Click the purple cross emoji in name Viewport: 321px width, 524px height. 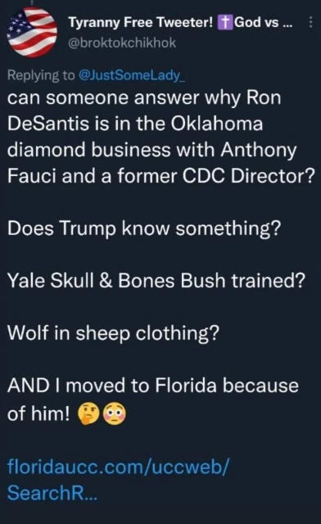(224, 22)
